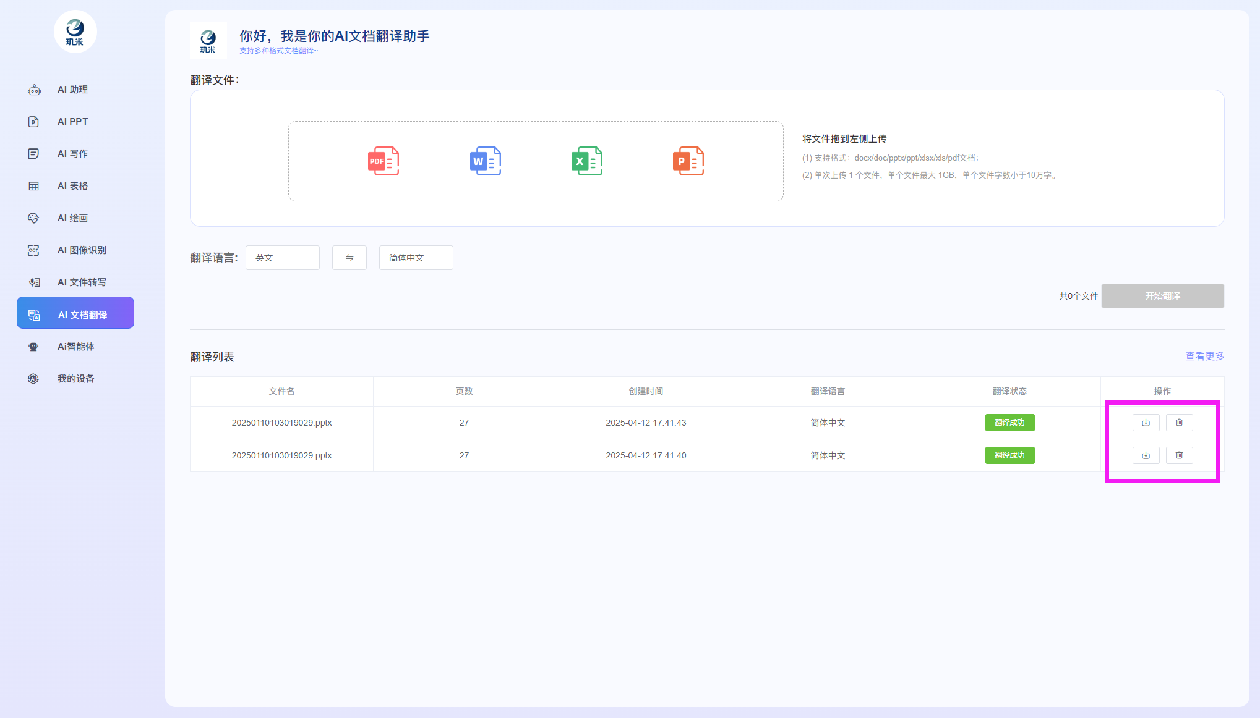Open AI 表格 in the sidebar
Screen dimensions: 1260x718
tap(72, 186)
